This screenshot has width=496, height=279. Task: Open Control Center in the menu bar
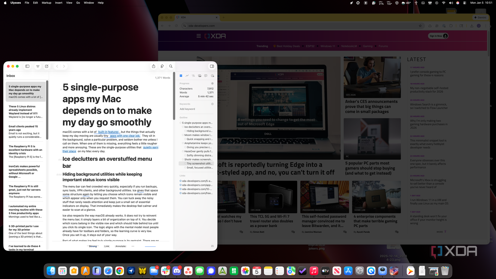[465, 3]
